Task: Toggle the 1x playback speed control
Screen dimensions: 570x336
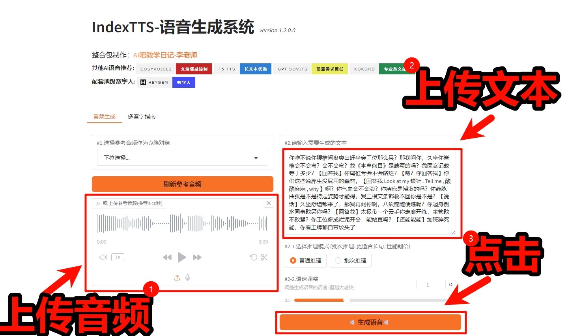Action: click(117, 257)
